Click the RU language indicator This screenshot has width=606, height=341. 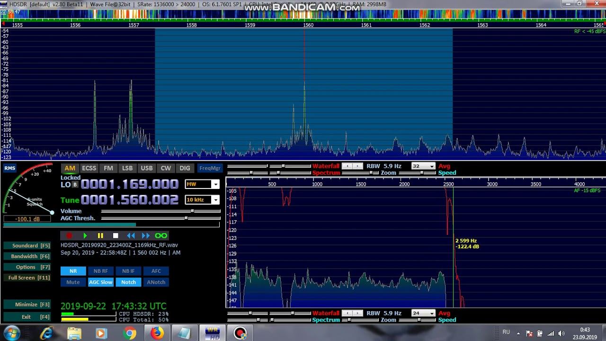506,332
